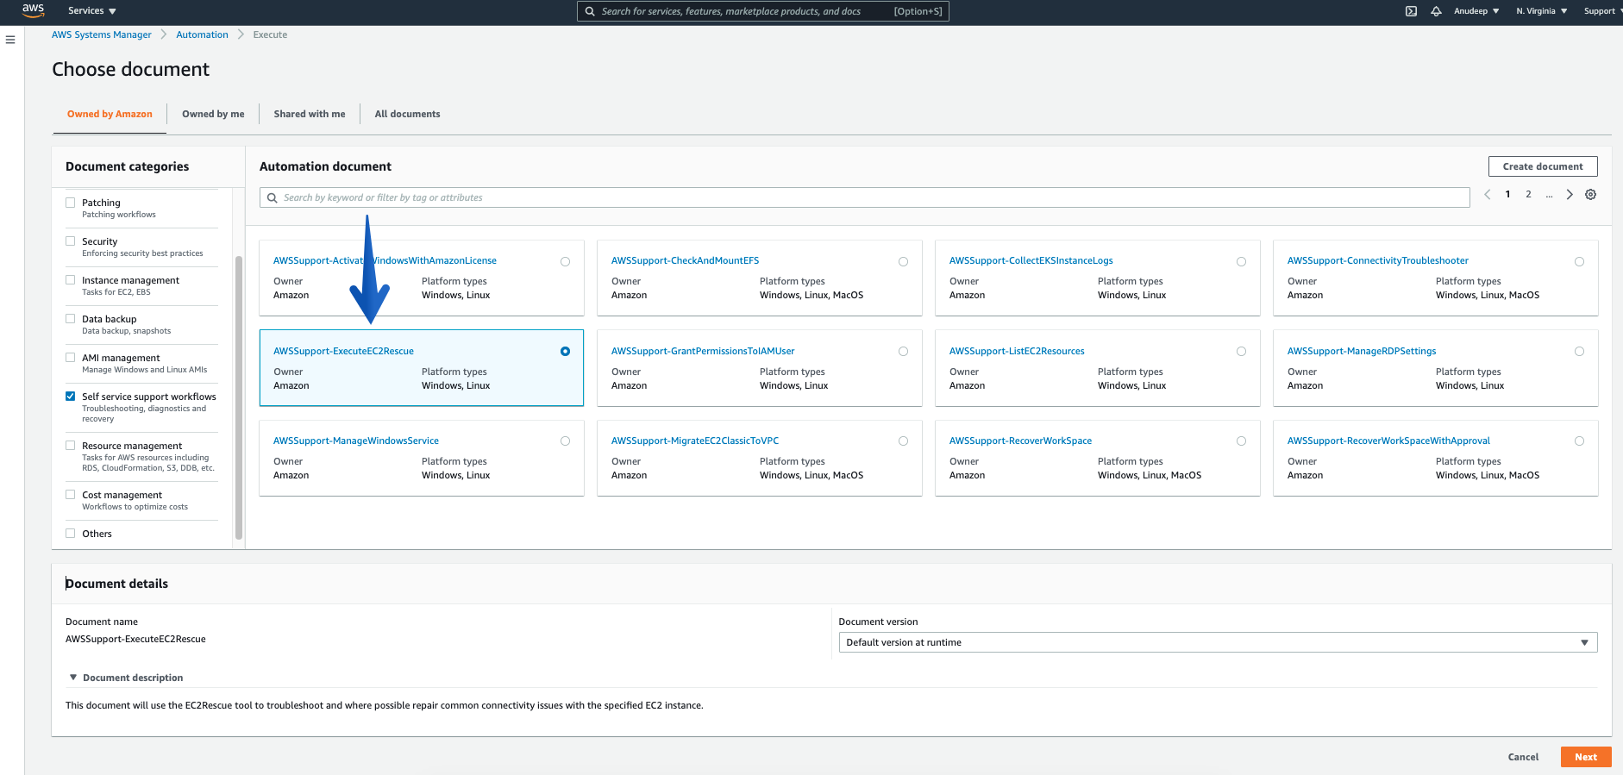Select the AWSSupport-ExecuteEC2Rescue radio button

[x=565, y=351]
